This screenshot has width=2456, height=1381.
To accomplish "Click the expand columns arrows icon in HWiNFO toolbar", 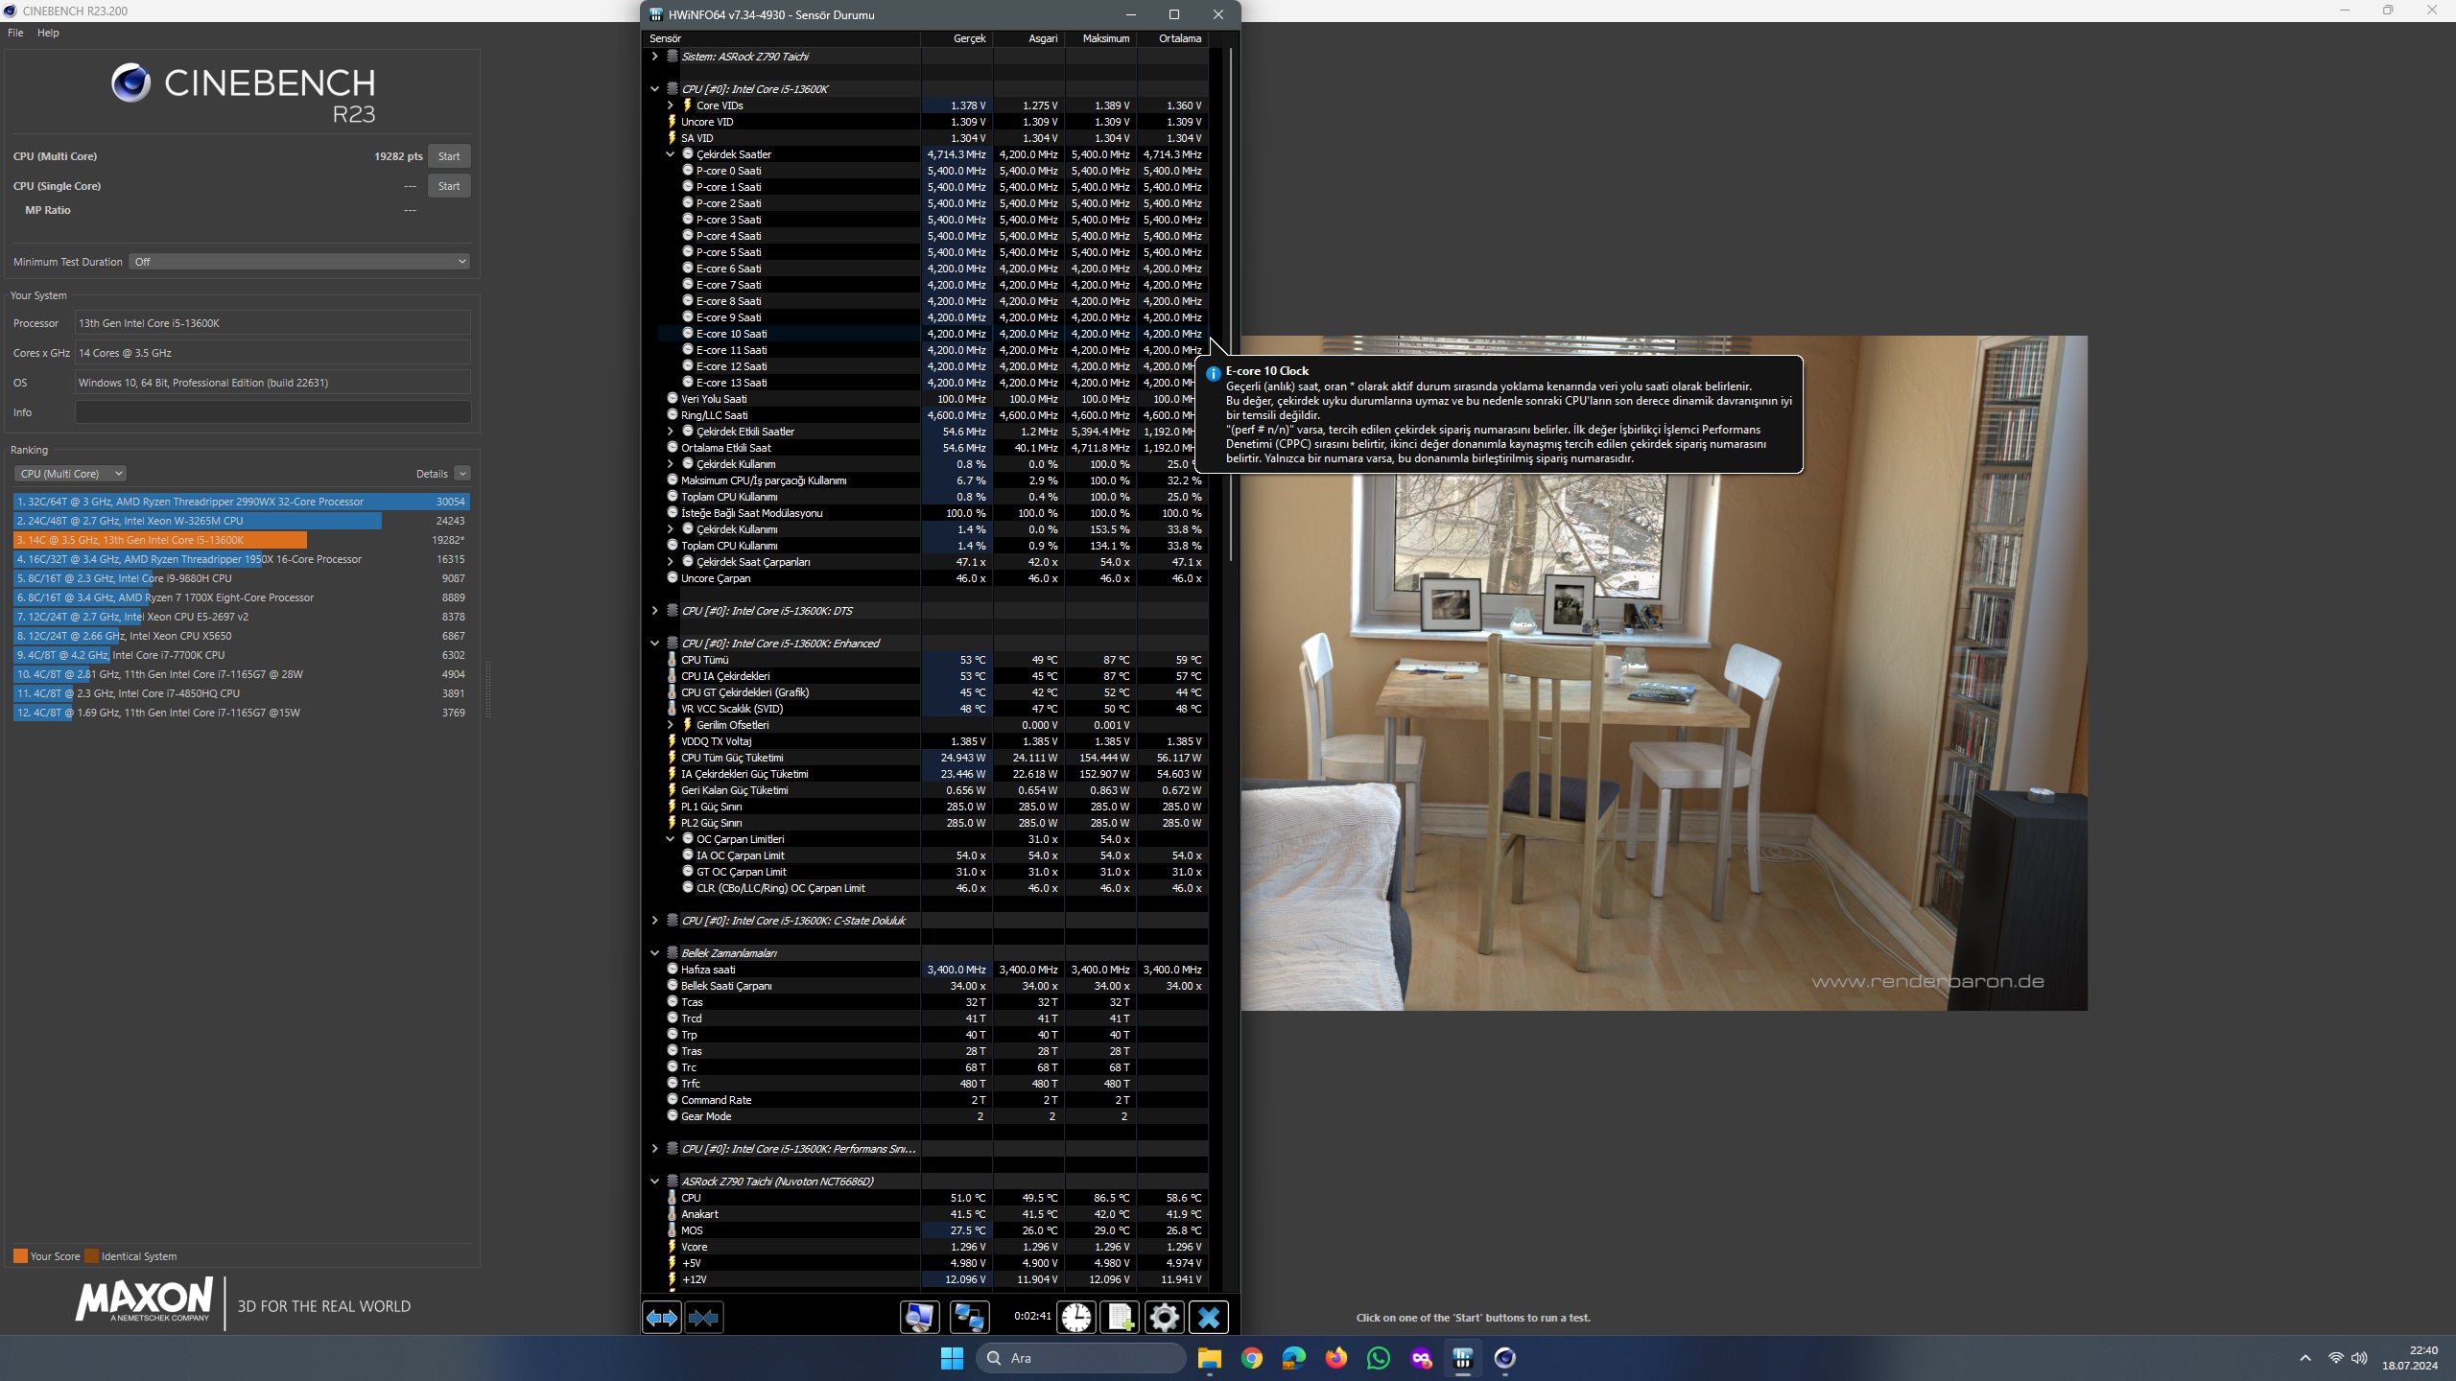I will (x=662, y=1318).
